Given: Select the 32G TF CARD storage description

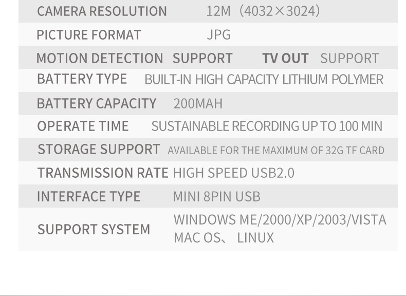Looking at the screenshot, I should (276, 151).
